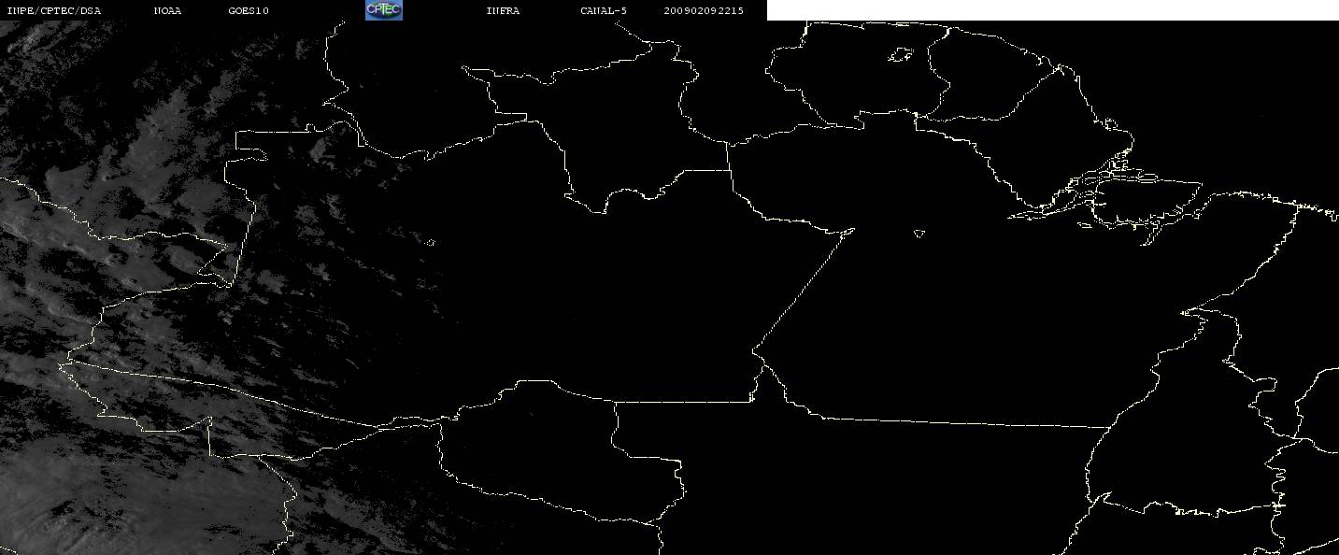Click the INPE/CPTEC/DSA header text
1339x555 pixels.
[x=53, y=11]
